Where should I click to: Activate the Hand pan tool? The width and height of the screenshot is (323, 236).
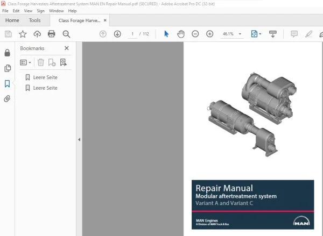pyautogui.click(x=181, y=34)
